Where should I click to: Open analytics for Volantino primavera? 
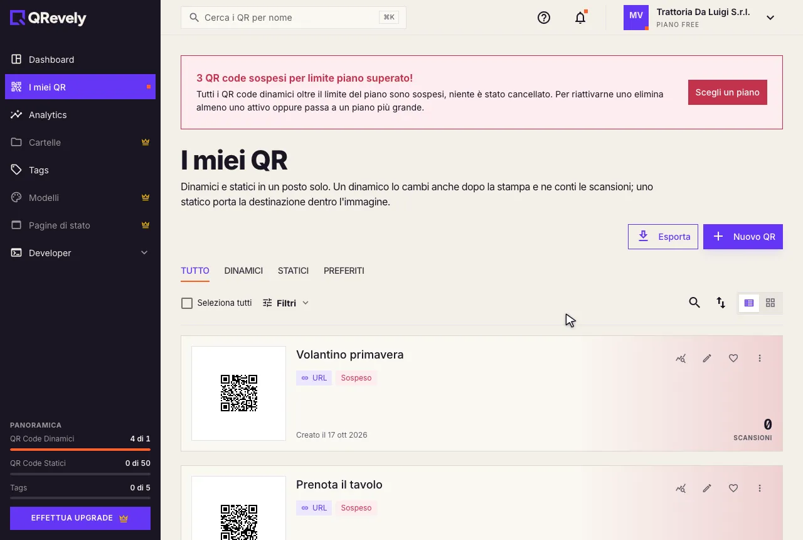(x=681, y=359)
